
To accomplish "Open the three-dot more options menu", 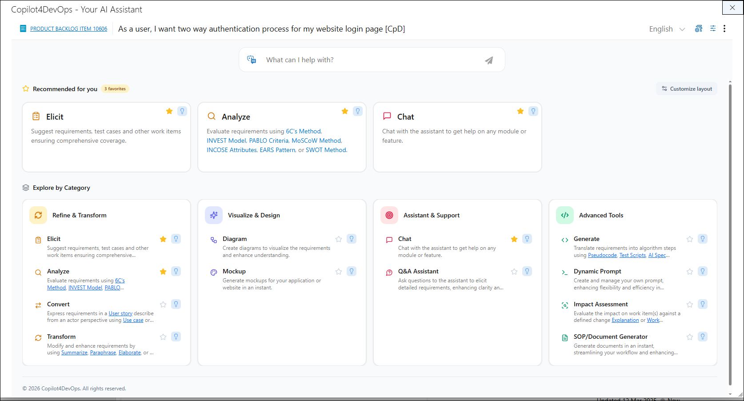I will 724,28.
